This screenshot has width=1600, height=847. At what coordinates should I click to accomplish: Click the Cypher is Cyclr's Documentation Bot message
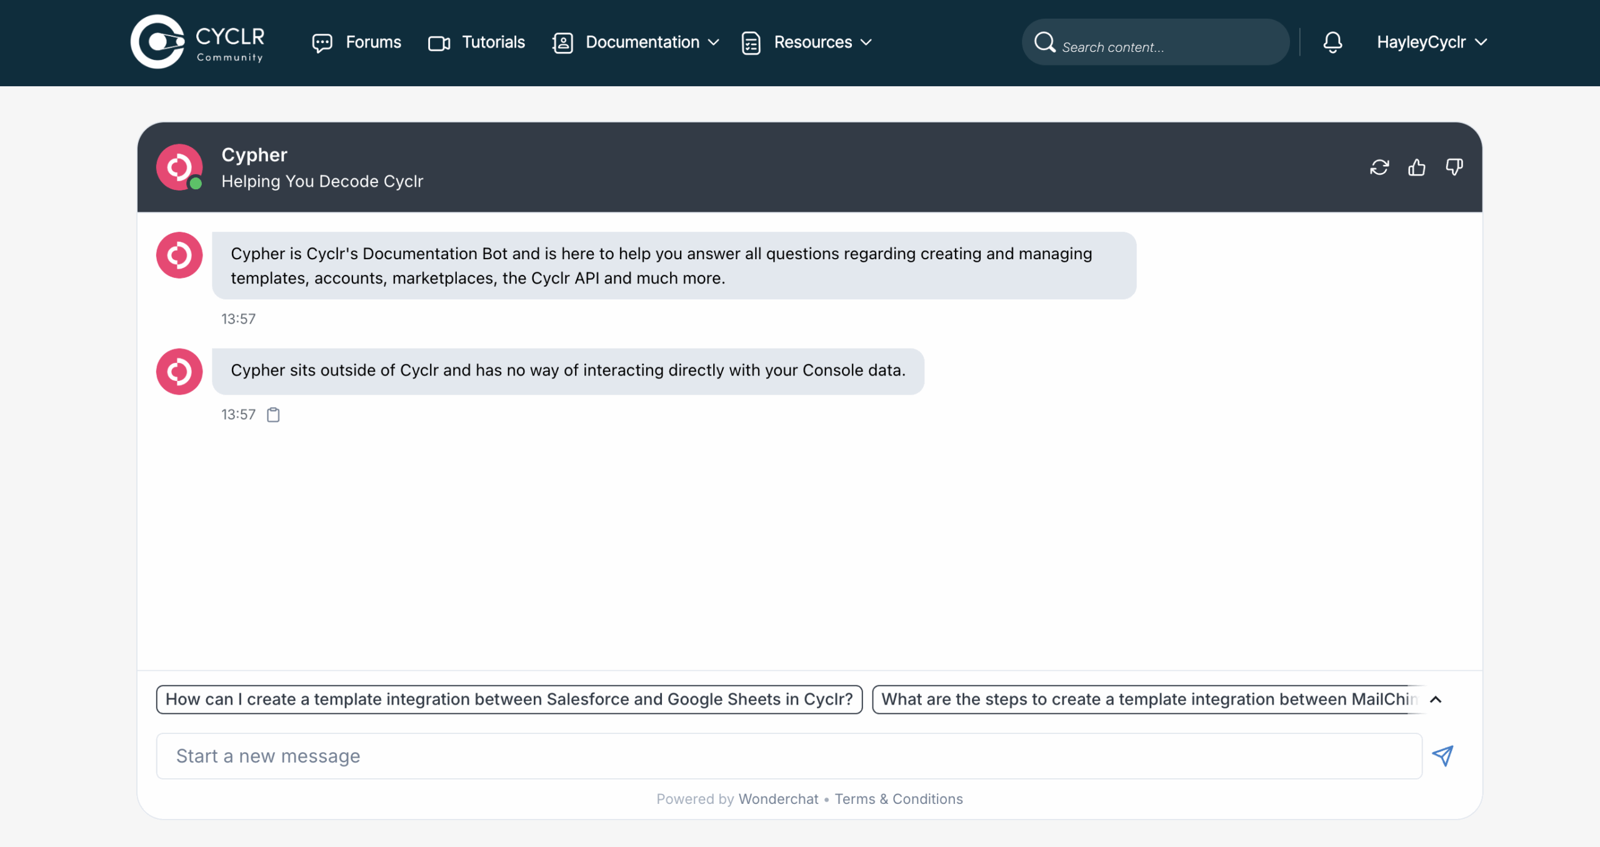(x=674, y=265)
